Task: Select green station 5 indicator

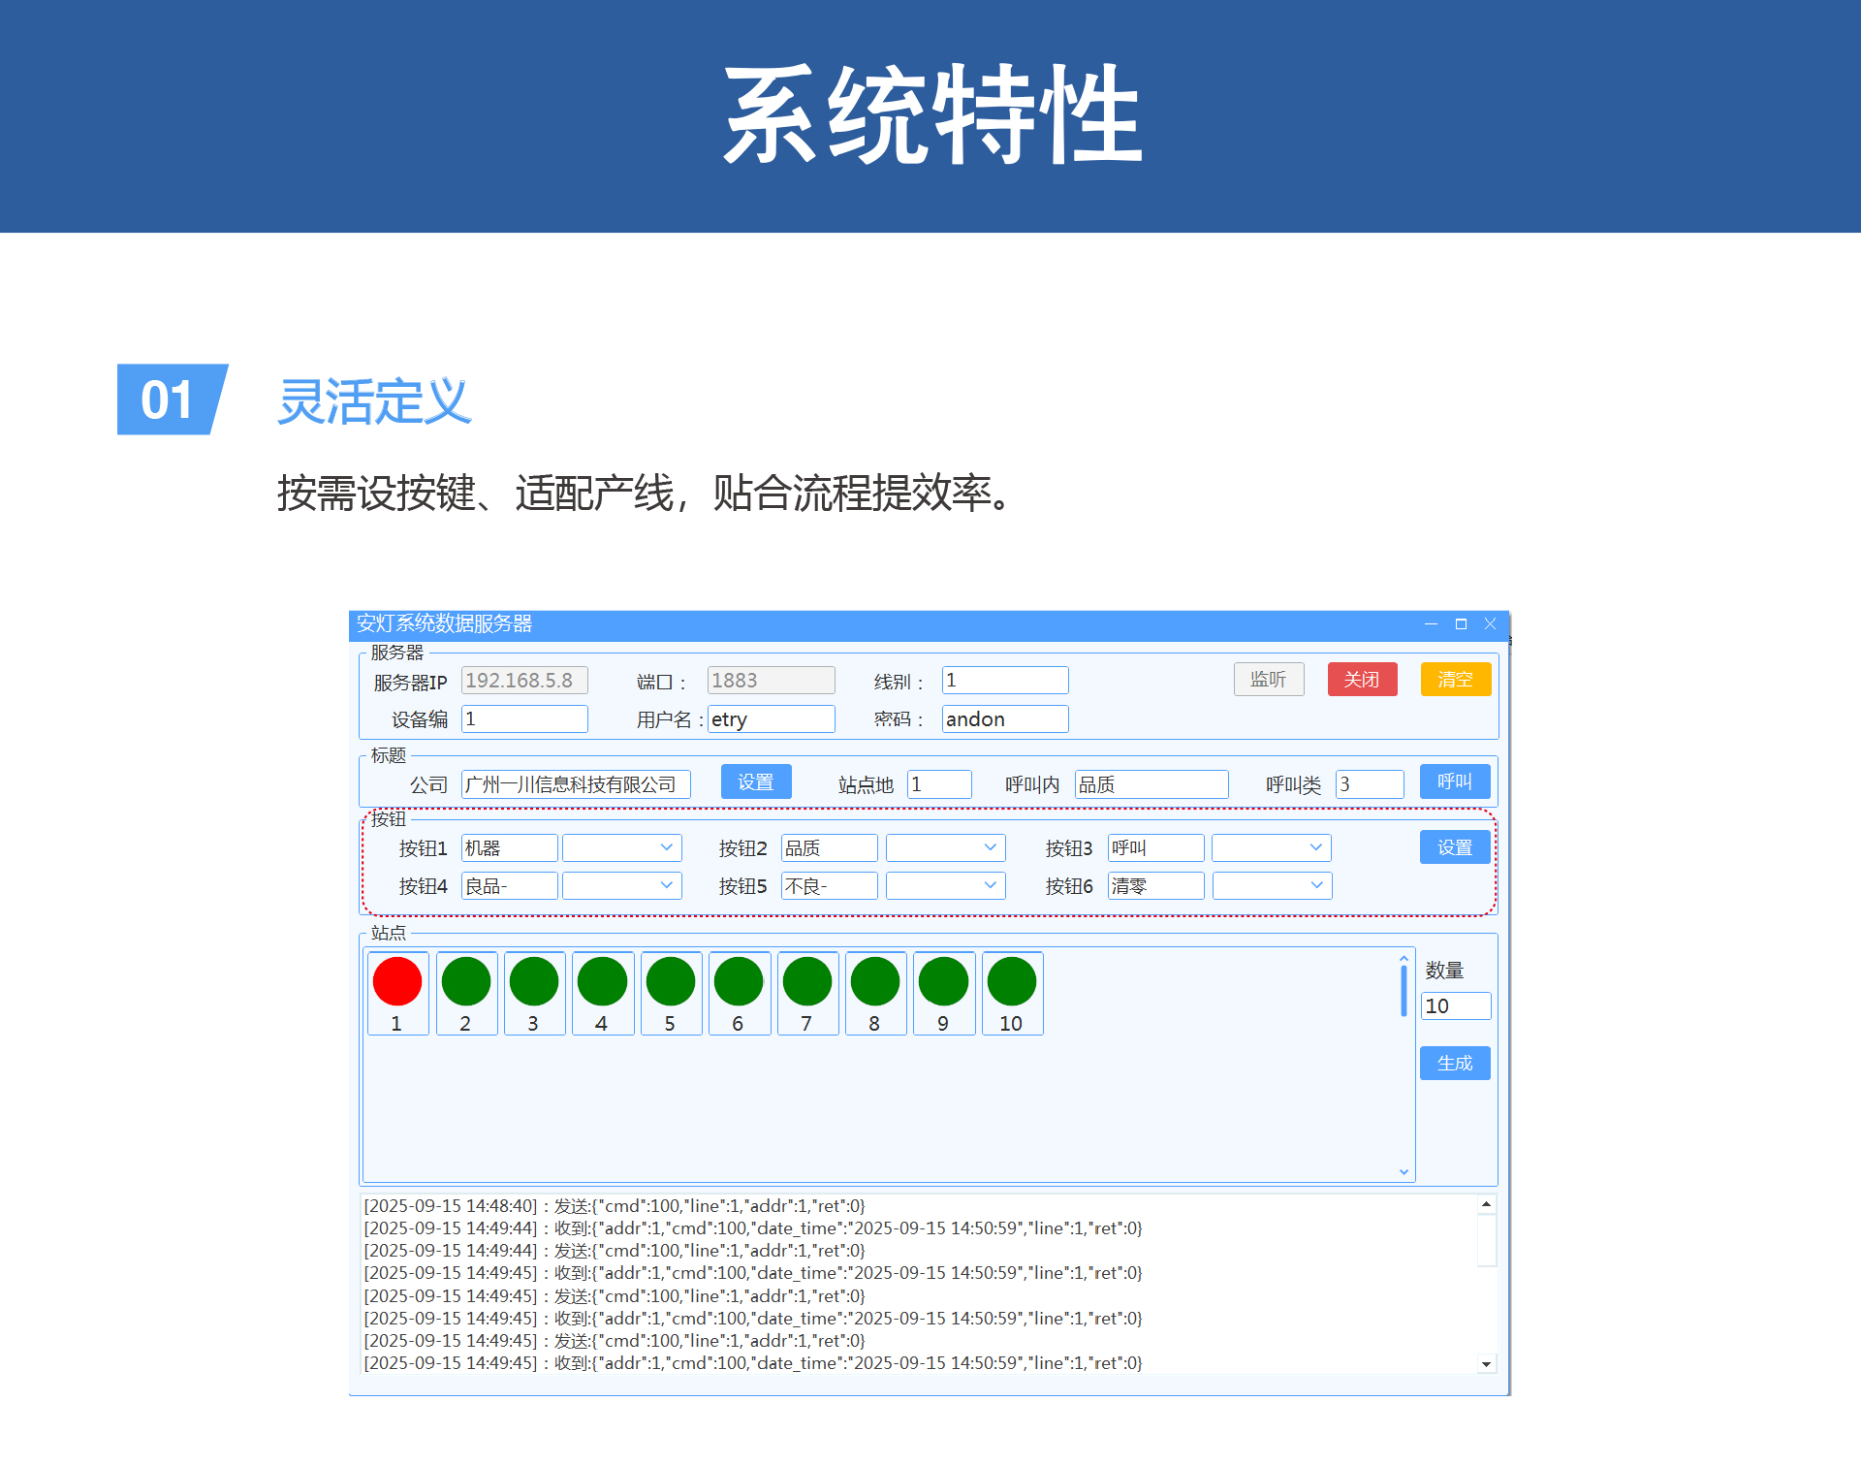Action: click(x=671, y=982)
